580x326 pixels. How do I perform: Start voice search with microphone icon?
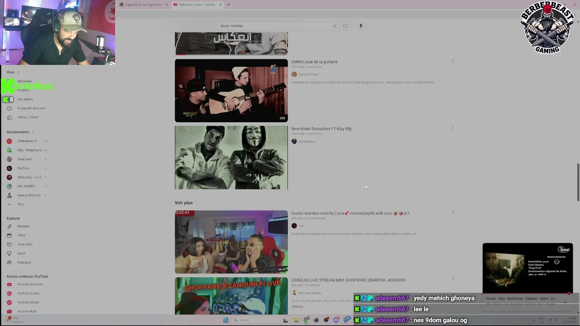[x=361, y=26]
